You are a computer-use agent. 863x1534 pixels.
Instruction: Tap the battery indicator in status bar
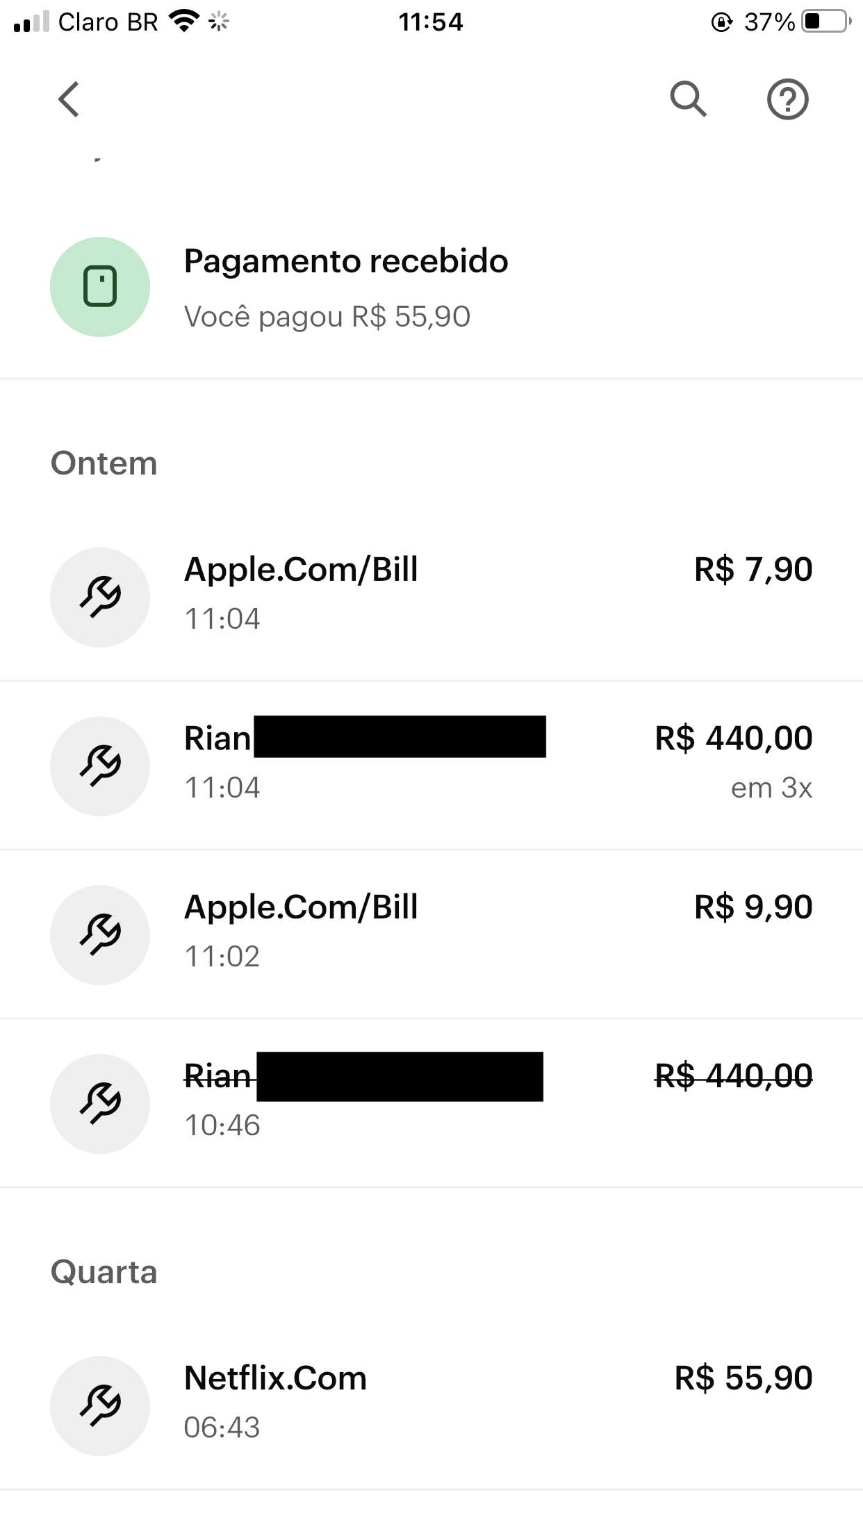pyautogui.click(x=825, y=22)
